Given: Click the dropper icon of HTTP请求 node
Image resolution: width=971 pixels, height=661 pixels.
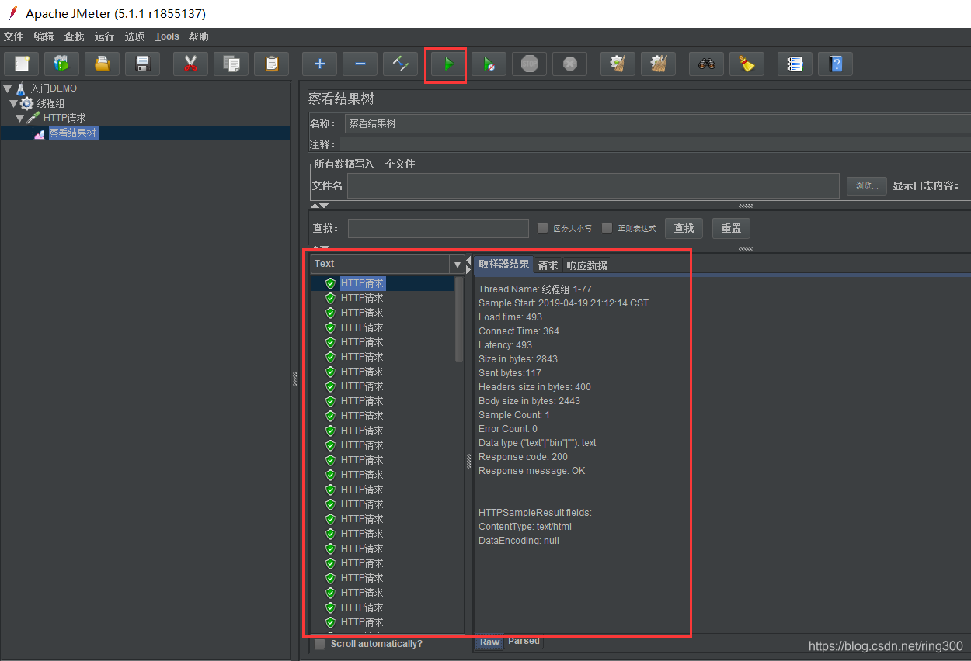Looking at the screenshot, I should (33, 118).
